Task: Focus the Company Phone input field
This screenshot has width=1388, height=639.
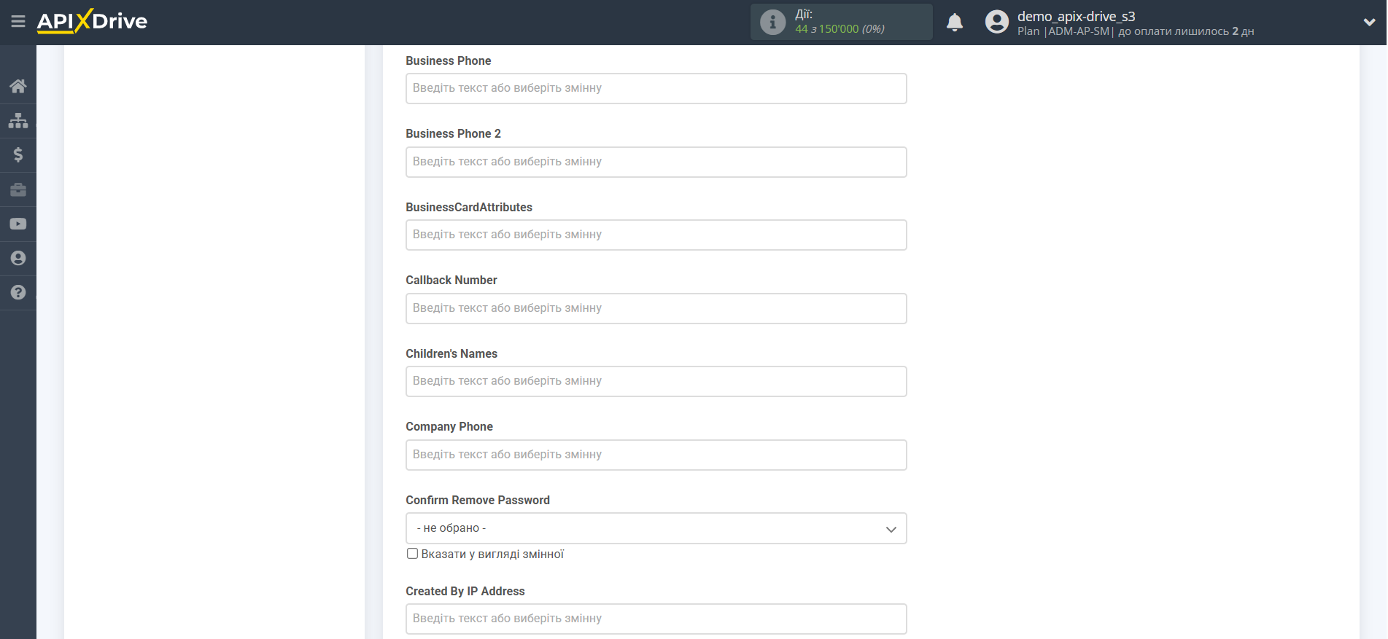Action: (656, 455)
